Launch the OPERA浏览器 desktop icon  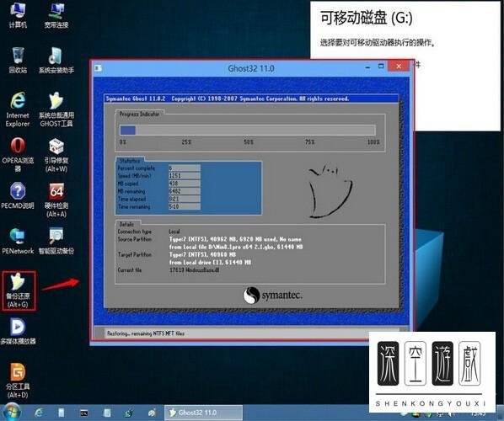click(x=18, y=154)
